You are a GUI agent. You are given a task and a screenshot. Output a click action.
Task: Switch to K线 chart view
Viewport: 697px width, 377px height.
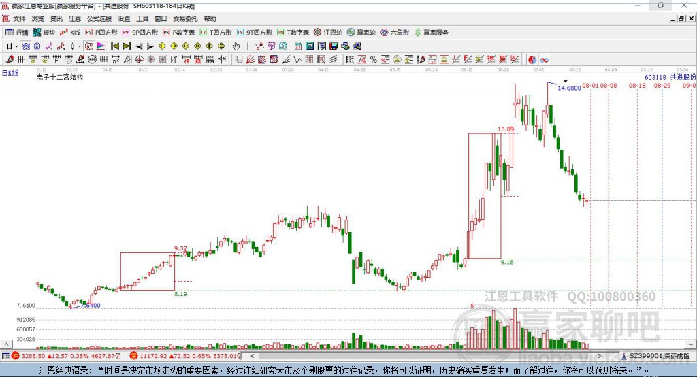point(70,33)
